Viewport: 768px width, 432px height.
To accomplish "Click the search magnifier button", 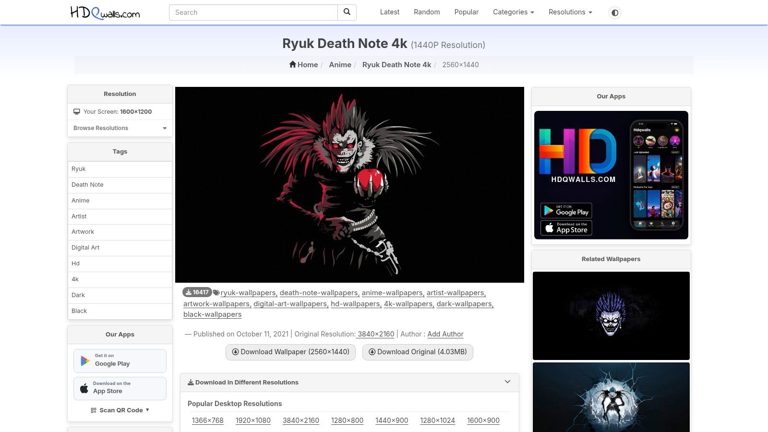I will coord(347,12).
